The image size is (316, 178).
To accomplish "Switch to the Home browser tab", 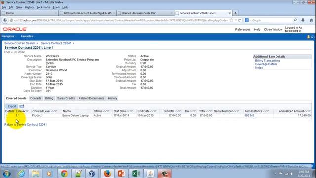I will pos(30,13).
